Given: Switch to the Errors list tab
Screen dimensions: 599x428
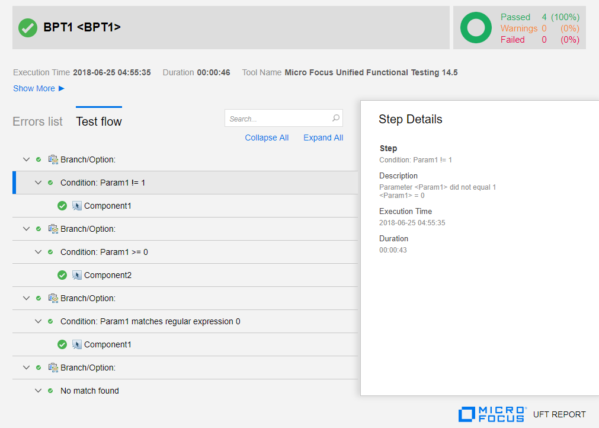Looking at the screenshot, I should [x=37, y=122].
